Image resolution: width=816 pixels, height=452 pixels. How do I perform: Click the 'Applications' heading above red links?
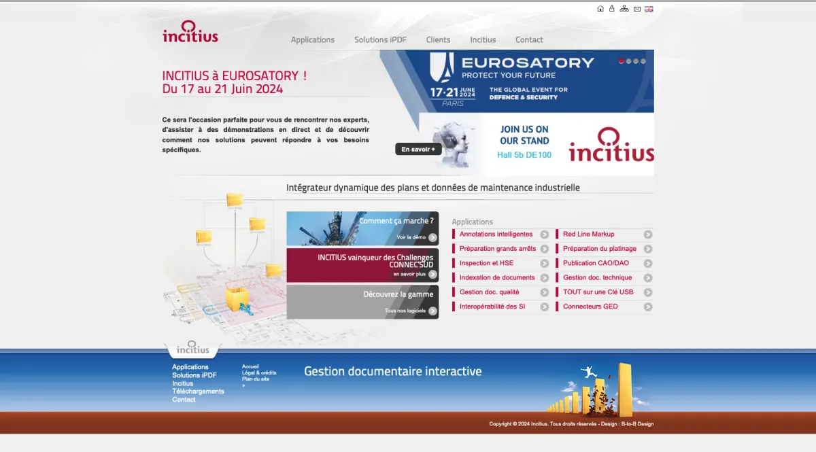pos(473,222)
